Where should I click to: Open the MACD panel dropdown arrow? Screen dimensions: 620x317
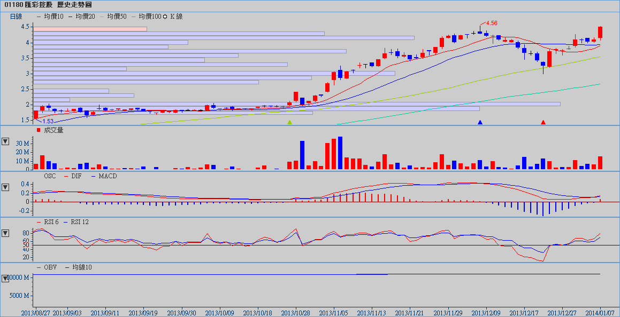click(x=5, y=187)
